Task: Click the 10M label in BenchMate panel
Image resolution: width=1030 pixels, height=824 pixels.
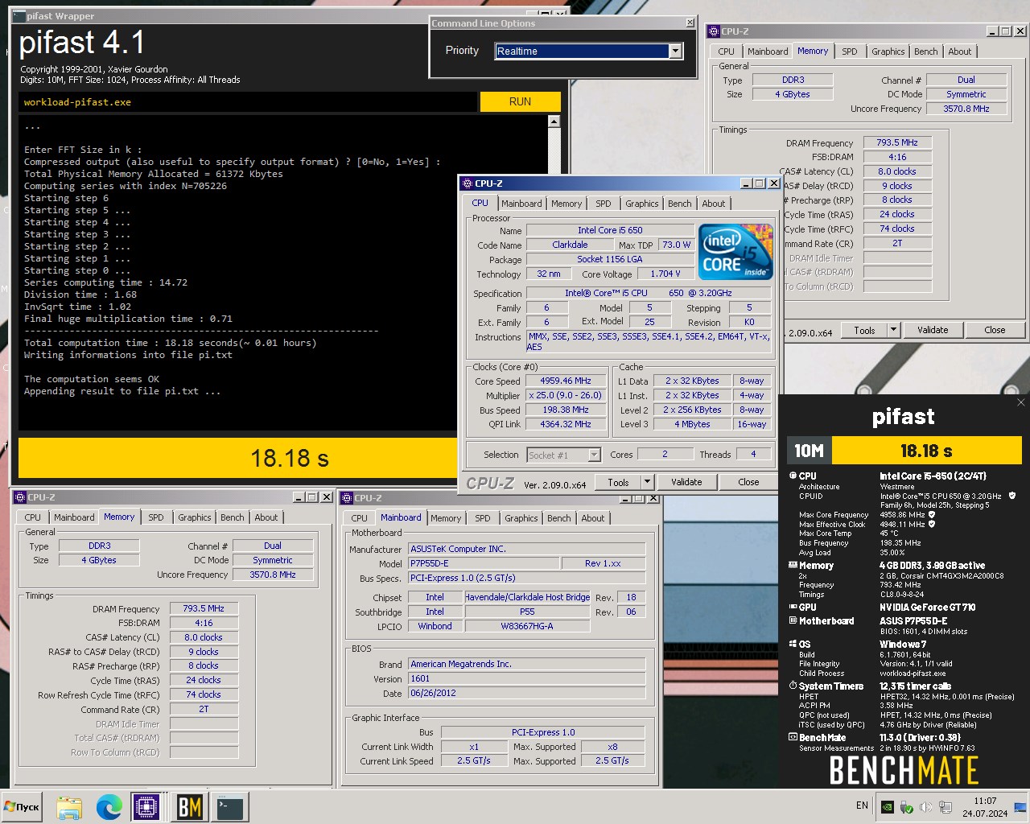Action: point(809,451)
